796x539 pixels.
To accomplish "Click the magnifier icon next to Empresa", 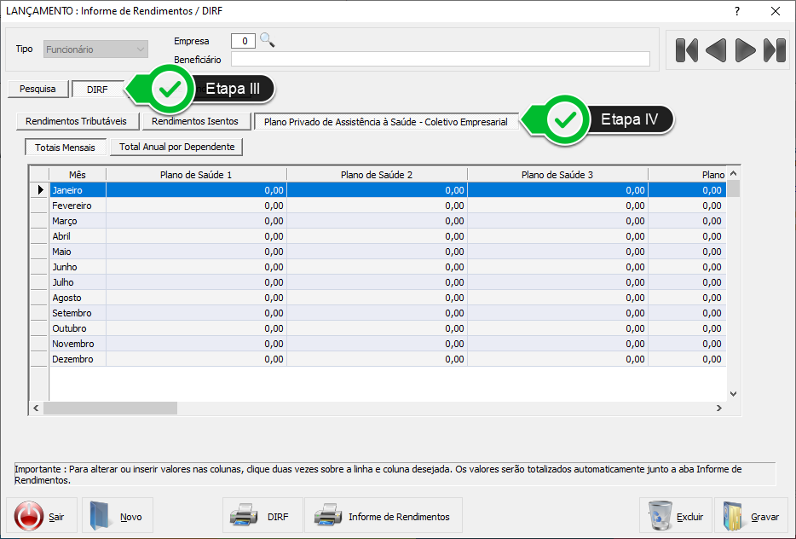I will click(x=268, y=40).
